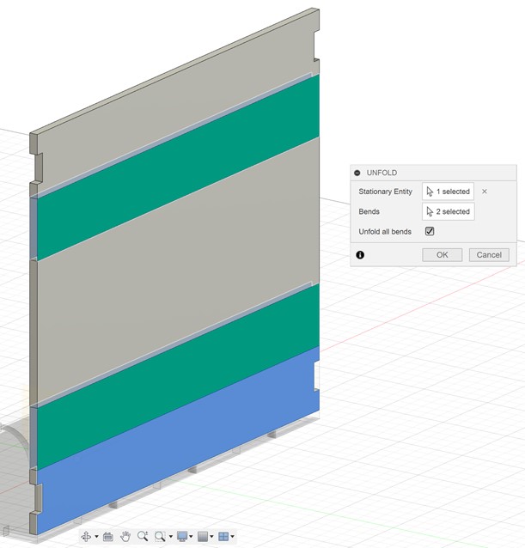The image size is (525, 548).
Task: Click the Viewports layout icon
Action: [x=223, y=537]
